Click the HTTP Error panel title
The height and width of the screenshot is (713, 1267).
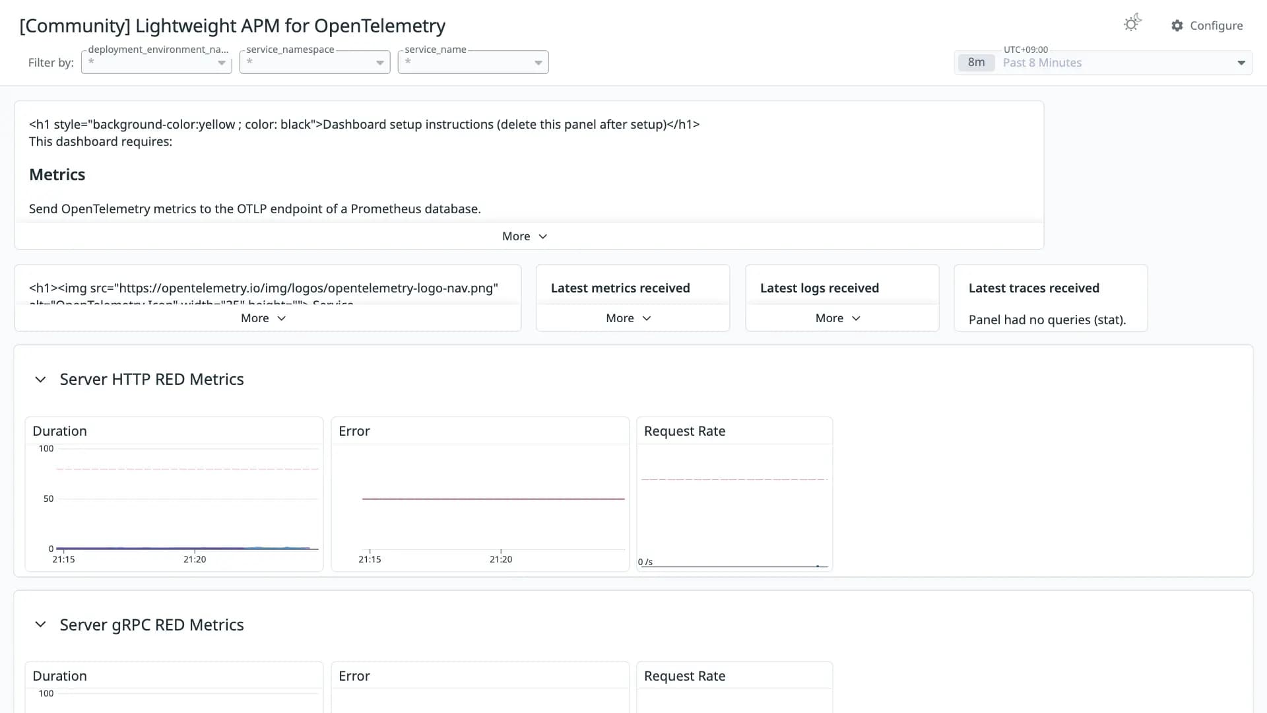click(x=354, y=431)
